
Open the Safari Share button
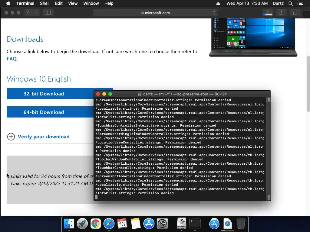pos(281,13)
